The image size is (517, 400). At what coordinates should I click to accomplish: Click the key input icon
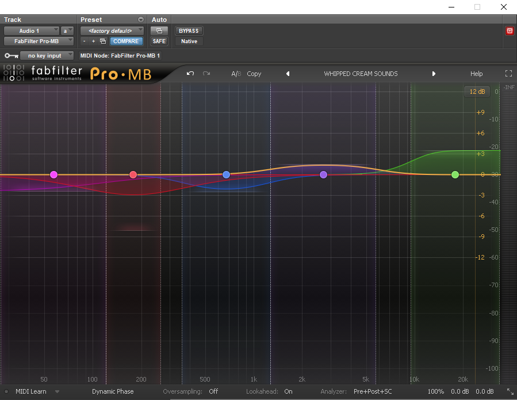[x=11, y=55]
